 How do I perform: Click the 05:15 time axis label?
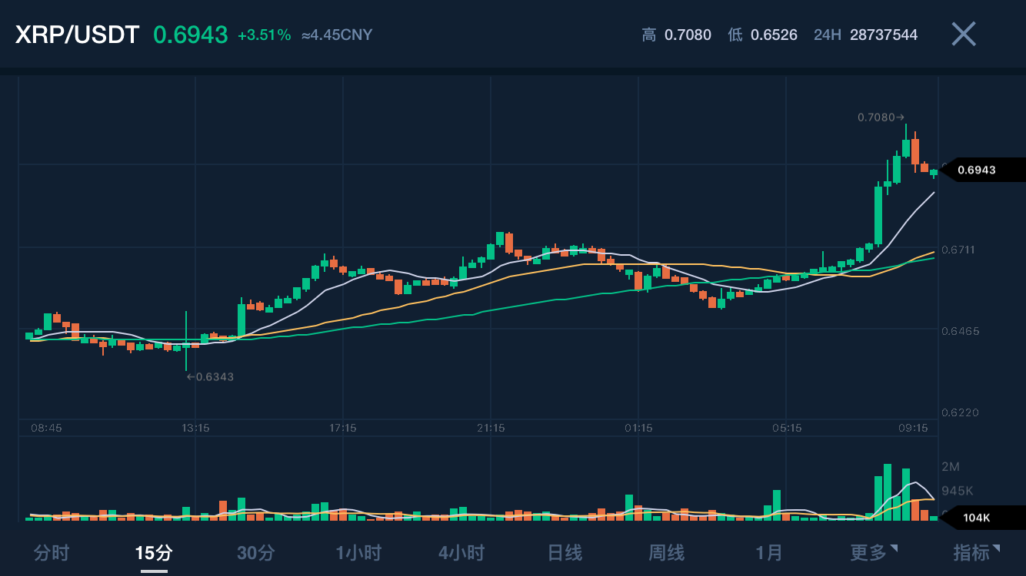point(786,428)
